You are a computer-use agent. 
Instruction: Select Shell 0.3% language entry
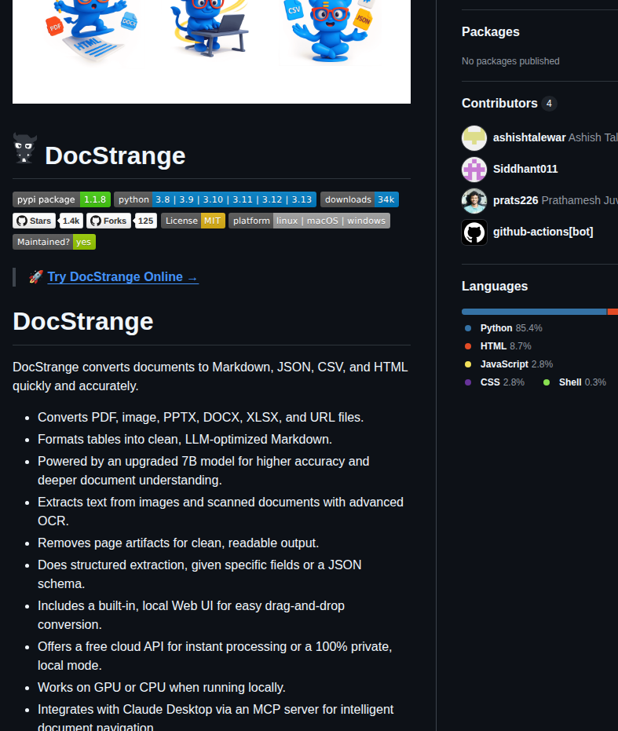575,382
